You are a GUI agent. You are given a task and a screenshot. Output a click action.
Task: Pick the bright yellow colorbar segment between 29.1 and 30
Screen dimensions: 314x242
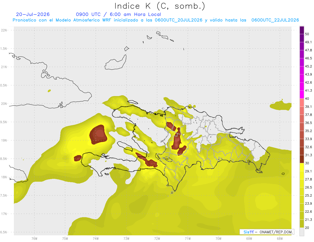[x=302, y=167]
